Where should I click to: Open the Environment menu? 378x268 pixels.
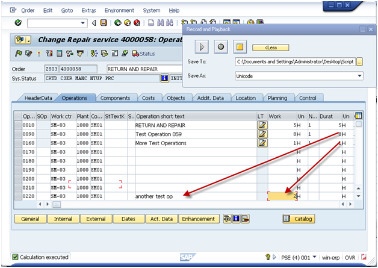[x=119, y=10]
